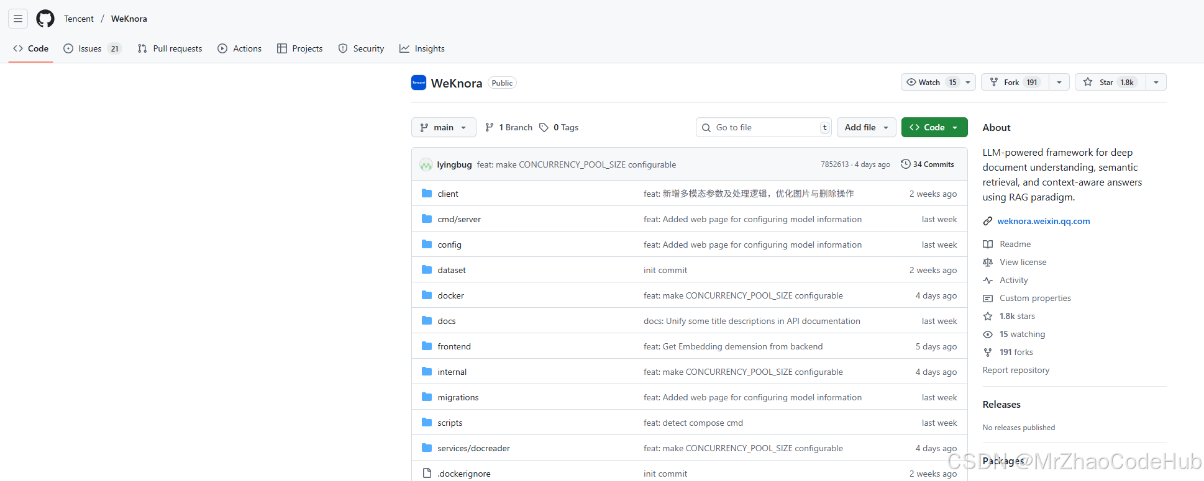Image resolution: width=1204 pixels, height=481 pixels.
Task: Open the 1 Branch link
Action: [509, 127]
